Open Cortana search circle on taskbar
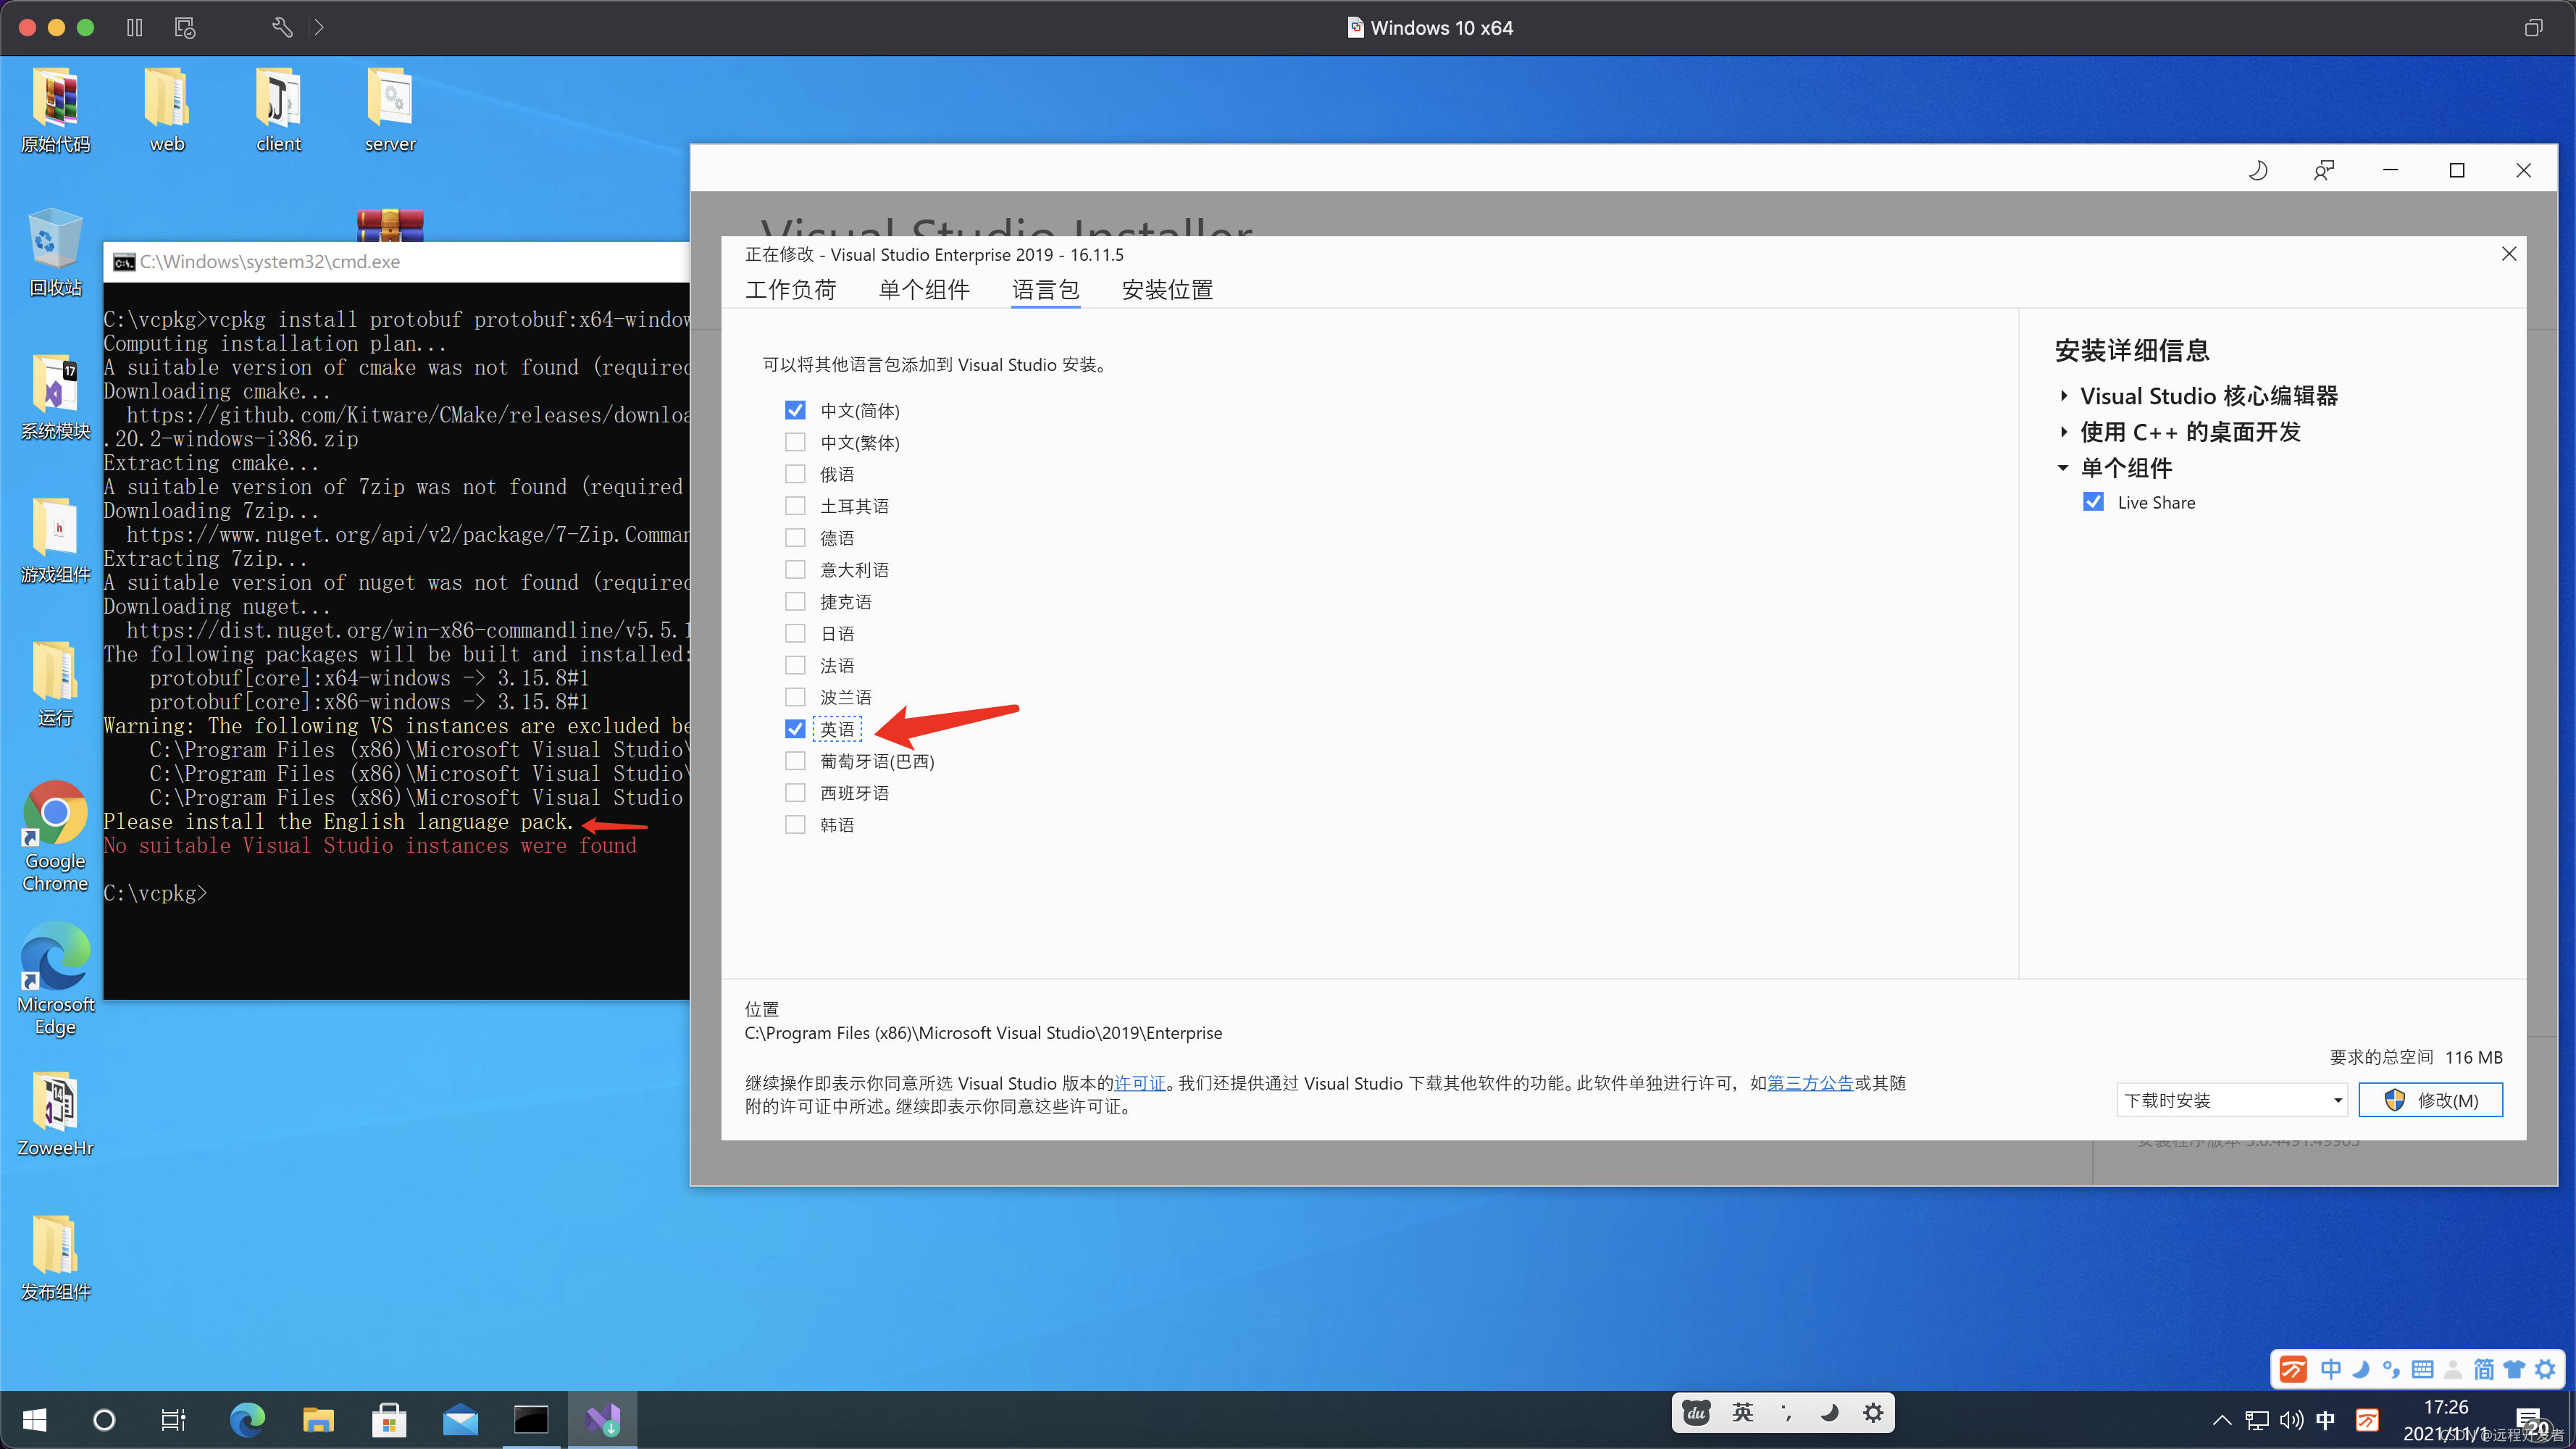 (x=104, y=1419)
